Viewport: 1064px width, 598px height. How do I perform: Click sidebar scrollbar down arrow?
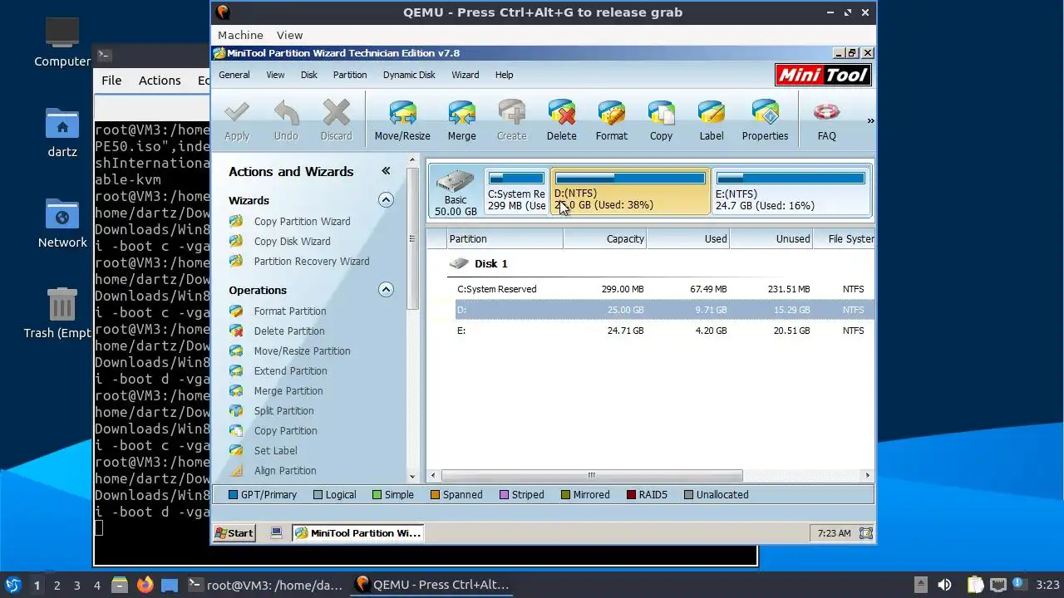[412, 476]
